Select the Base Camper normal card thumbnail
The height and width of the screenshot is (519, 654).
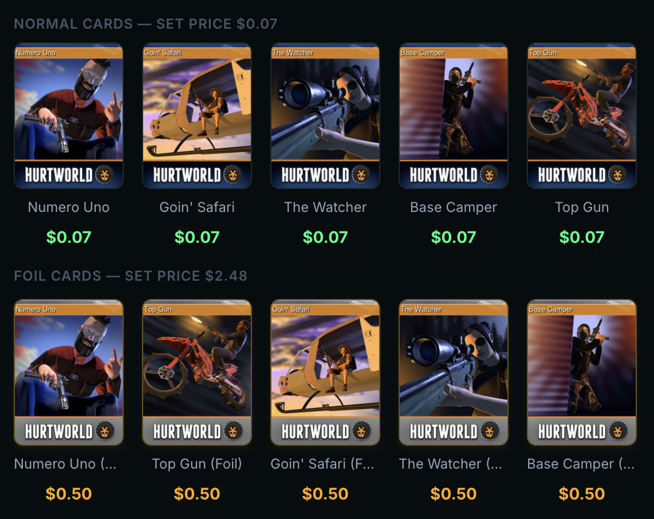pos(454,116)
